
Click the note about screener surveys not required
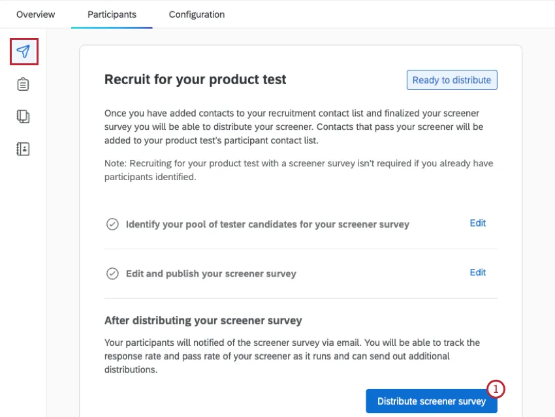298,170
